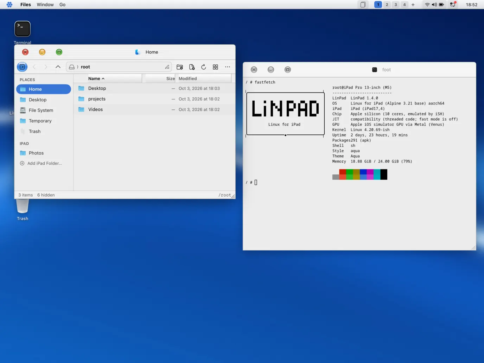Open Temporary in the sidebar
Image resolution: width=484 pixels, height=363 pixels.
(x=44, y=121)
